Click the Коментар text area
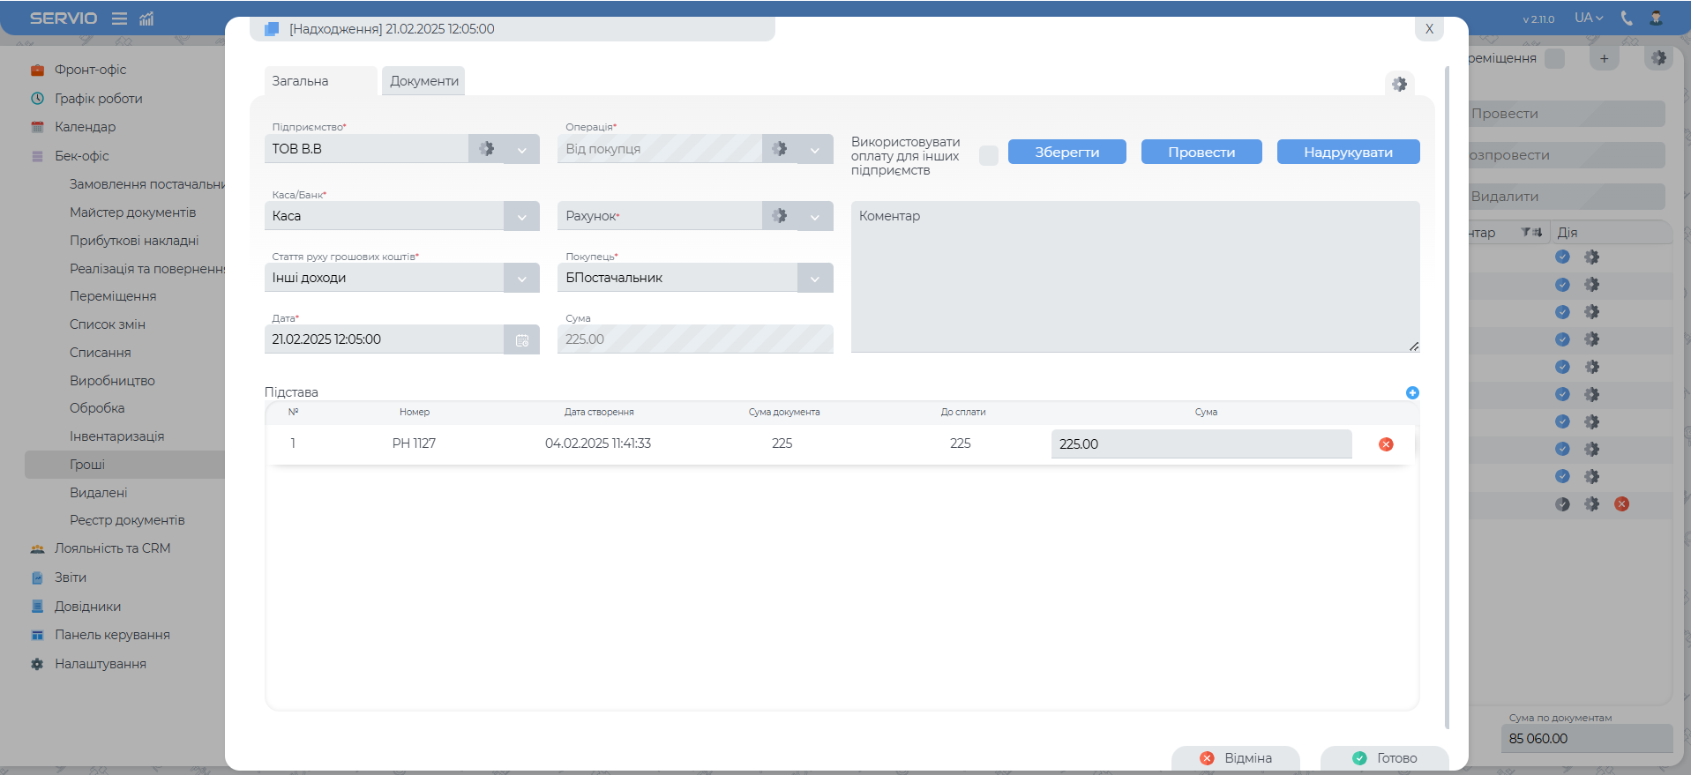1691x775 pixels. pos(1134,278)
